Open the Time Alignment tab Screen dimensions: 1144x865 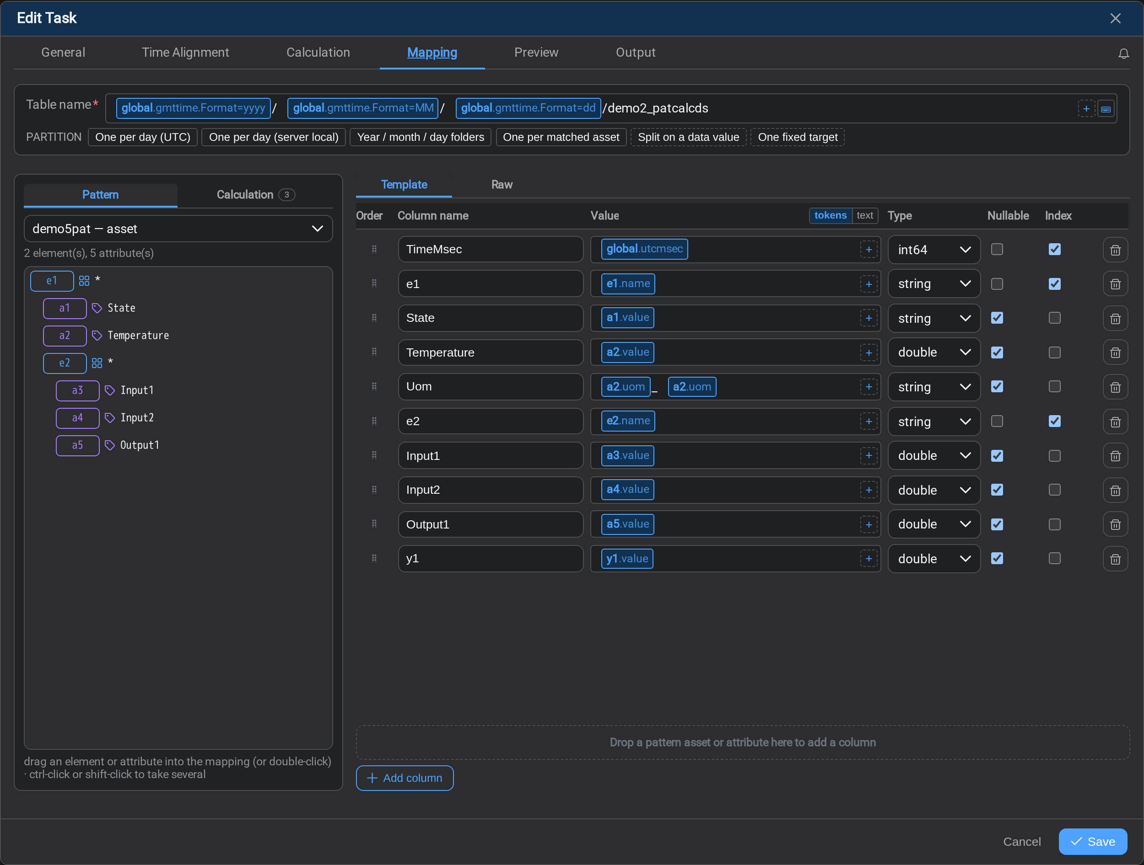tap(185, 53)
